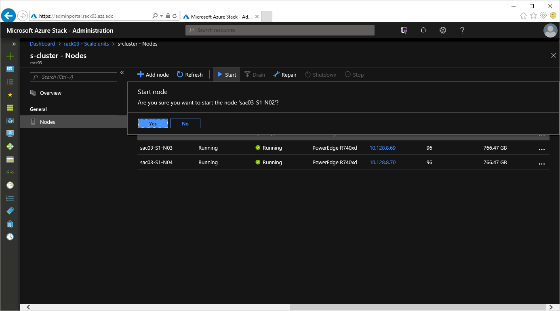Open the ellipsis menu for sac03-S1-N03
560x311 pixels.
pyautogui.click(x=542, y=149)
